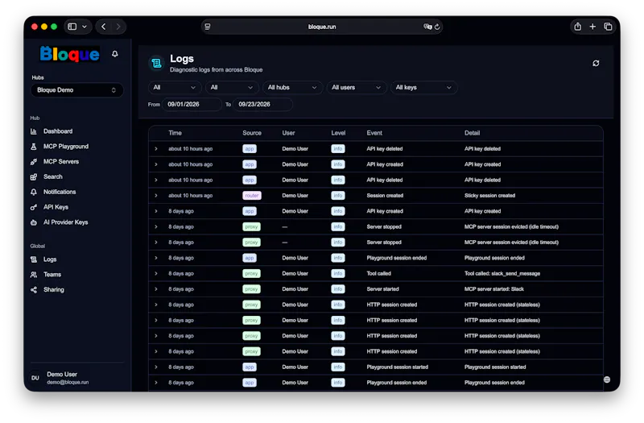644x423 pixels.
Task: Click the Safari share icon
Action: click(x=577, y=27)
